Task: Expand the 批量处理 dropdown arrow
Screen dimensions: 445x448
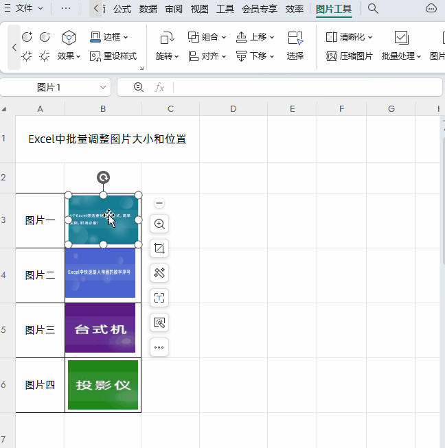Action: pyautogui.click(x=419, y=56)
